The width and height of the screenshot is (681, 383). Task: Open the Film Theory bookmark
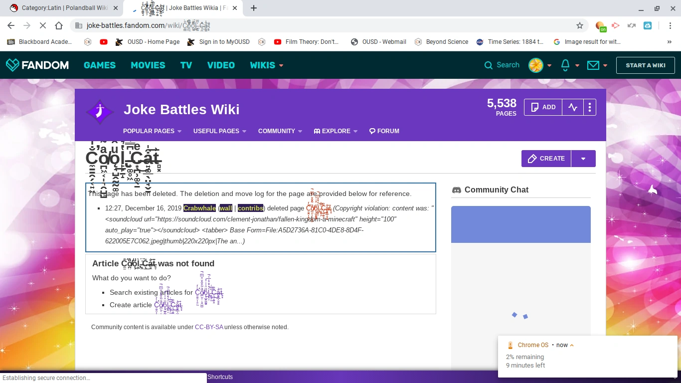[307, 42]
